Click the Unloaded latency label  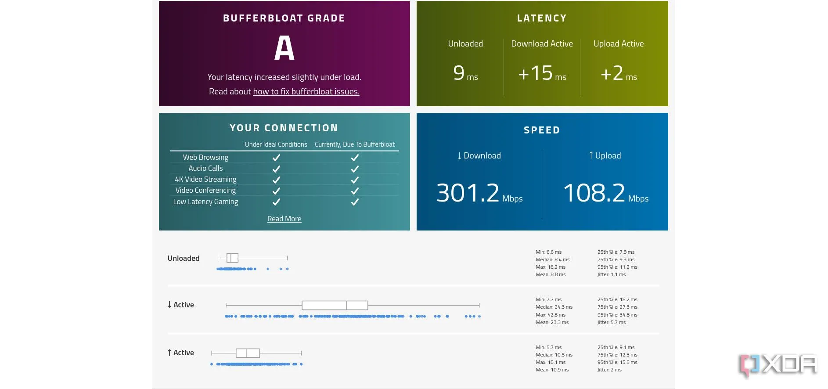465,43
